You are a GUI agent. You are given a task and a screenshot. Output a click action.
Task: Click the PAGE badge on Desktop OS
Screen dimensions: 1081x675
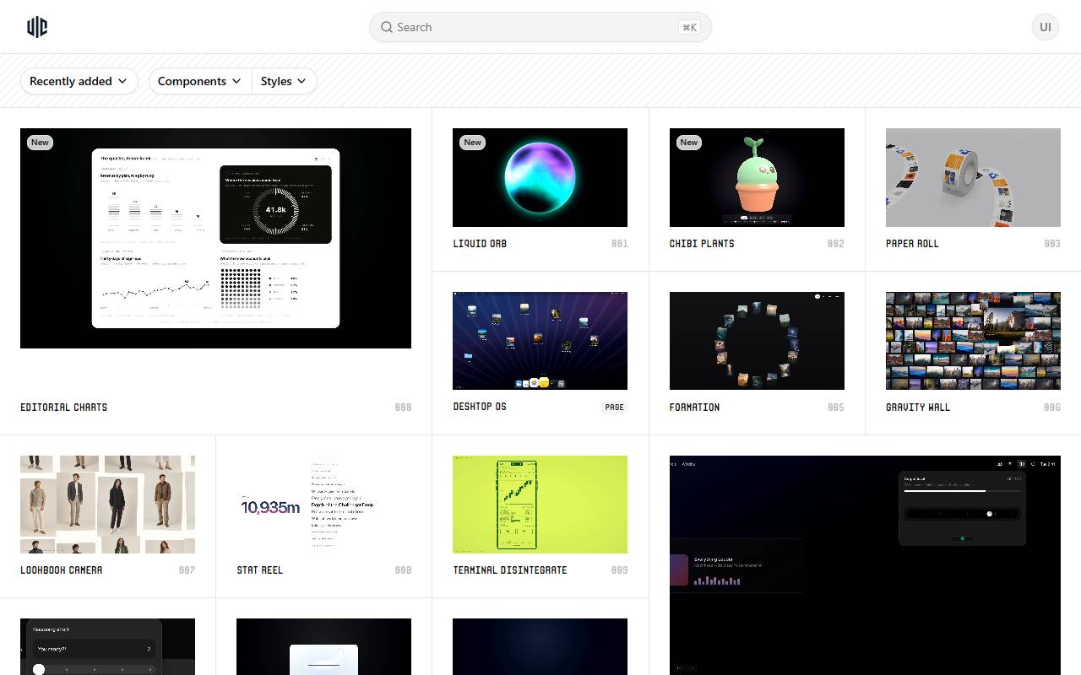[x=614, y=408]
